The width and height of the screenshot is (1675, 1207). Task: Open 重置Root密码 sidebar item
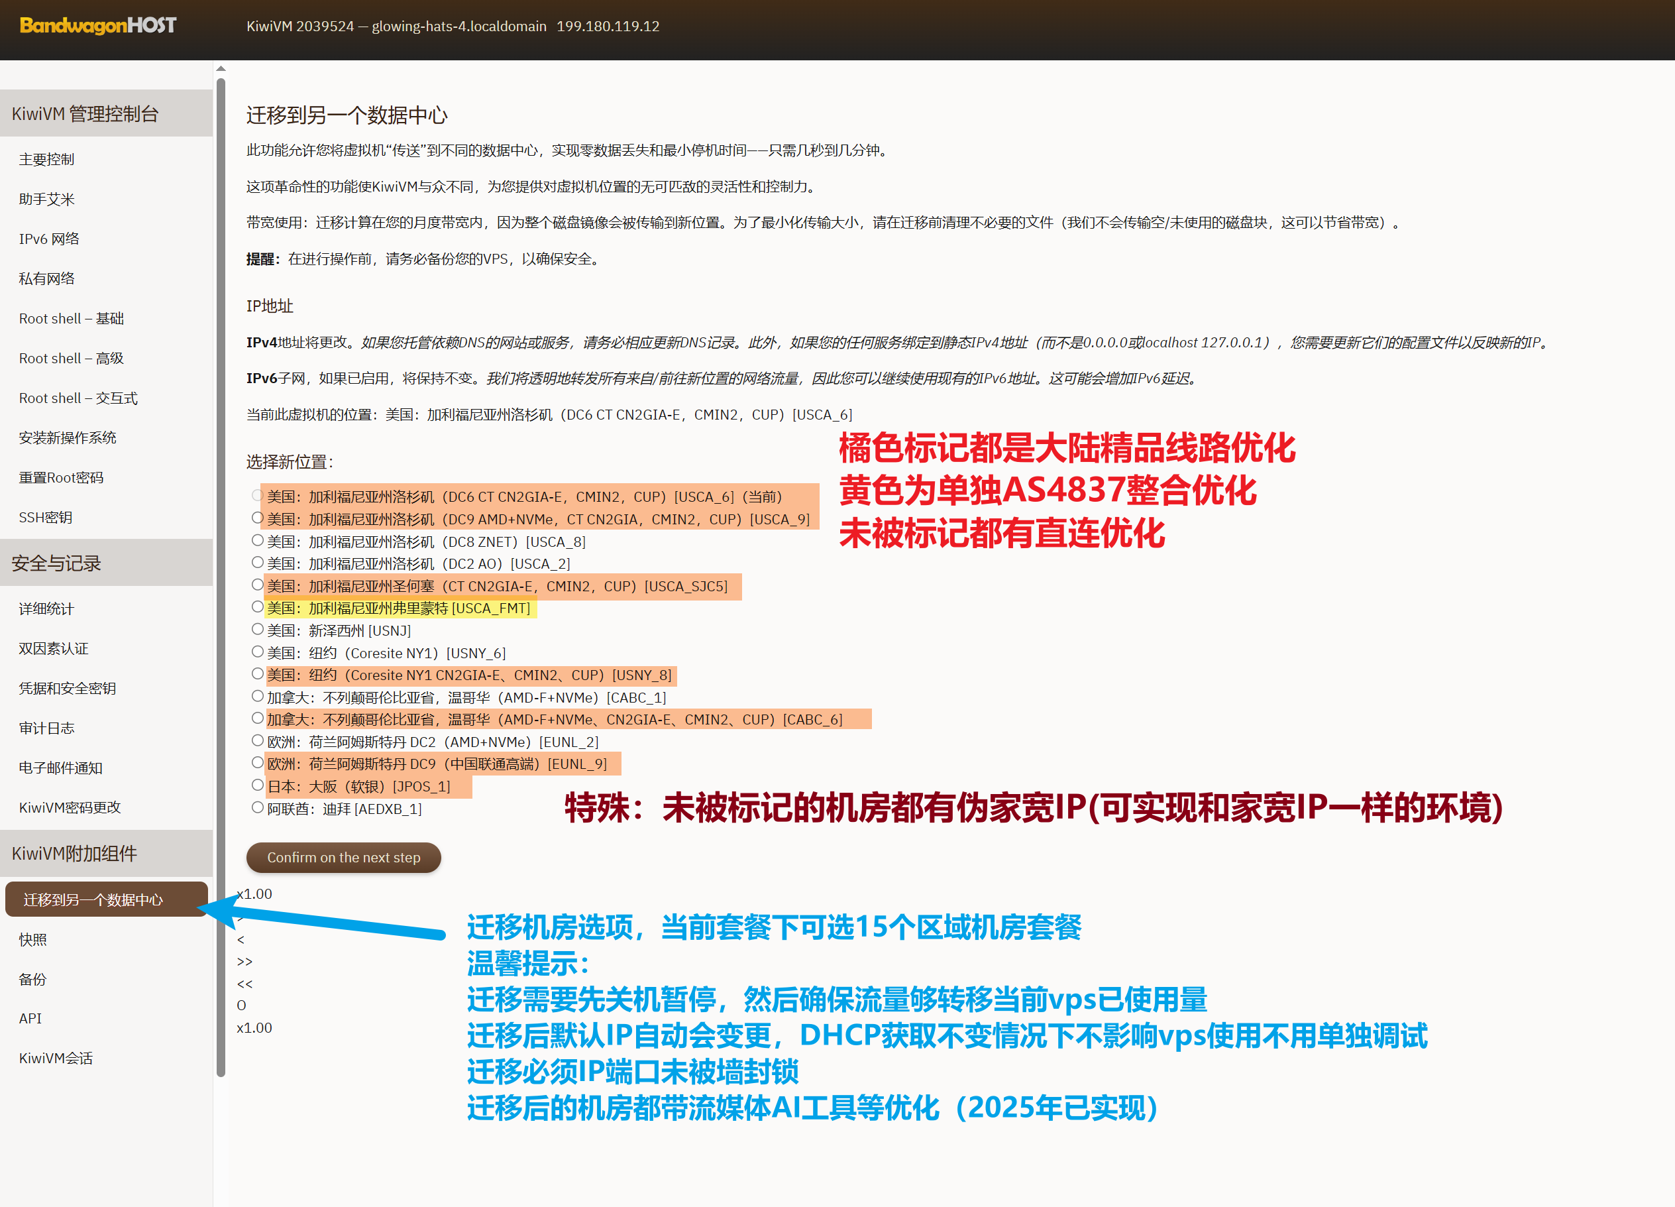pos(62,478)
